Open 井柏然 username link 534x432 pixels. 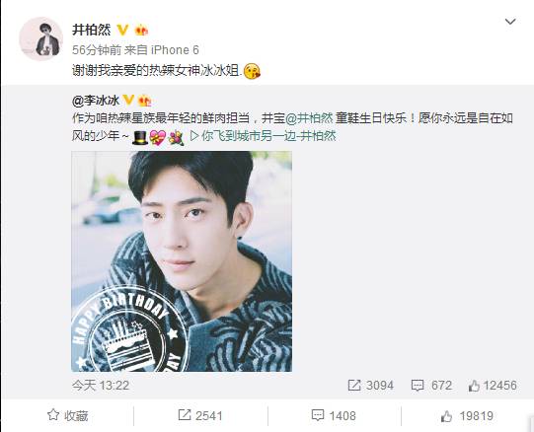coord(92,30)
